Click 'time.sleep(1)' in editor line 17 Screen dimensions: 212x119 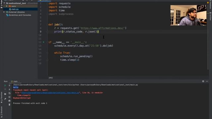(x=70, y=60)
